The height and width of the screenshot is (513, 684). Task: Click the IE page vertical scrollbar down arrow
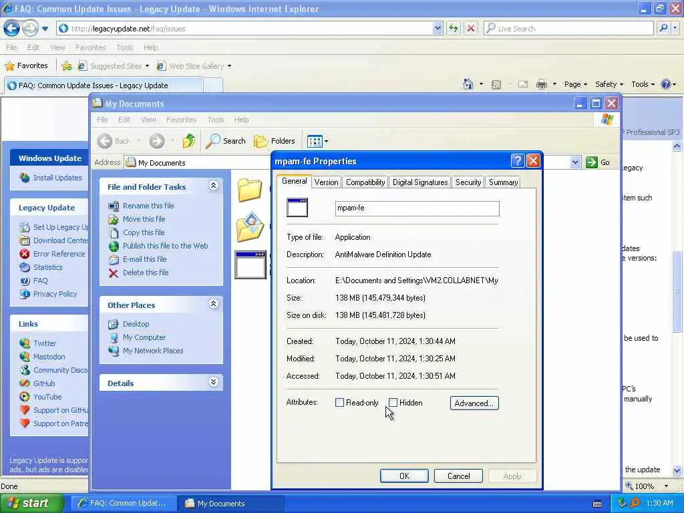click(677, 470)
